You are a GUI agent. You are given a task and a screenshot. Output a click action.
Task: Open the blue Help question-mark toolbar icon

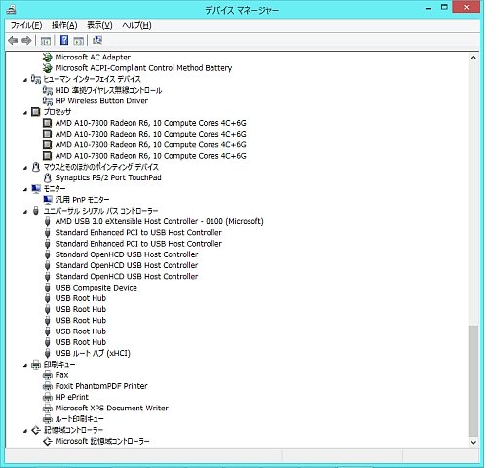pos(64,41)
